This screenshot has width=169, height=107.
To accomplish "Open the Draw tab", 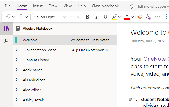I will coord(53,6).
